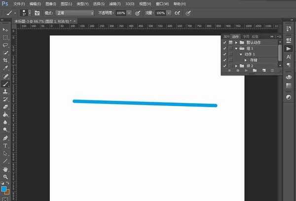
Task: Select the Crop tool in the toolbar
Action: coord(5,60)
